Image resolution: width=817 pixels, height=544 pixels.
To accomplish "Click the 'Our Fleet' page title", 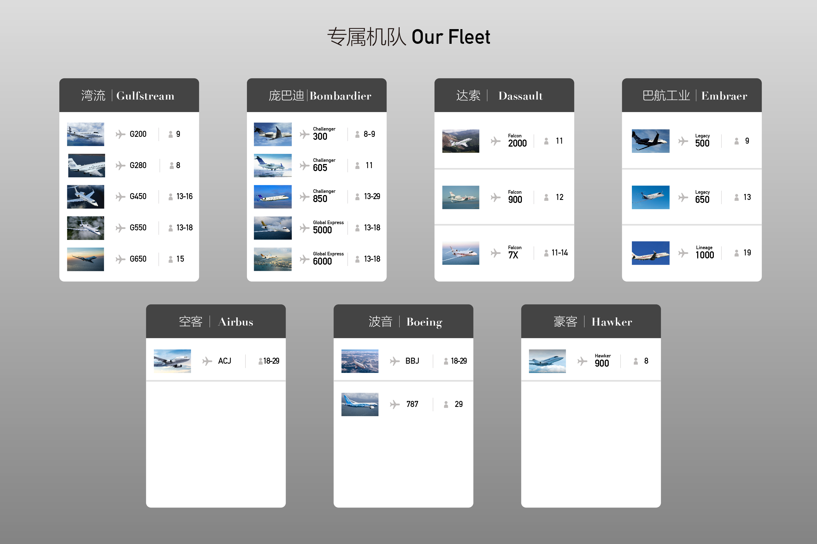I will [451, 37].
